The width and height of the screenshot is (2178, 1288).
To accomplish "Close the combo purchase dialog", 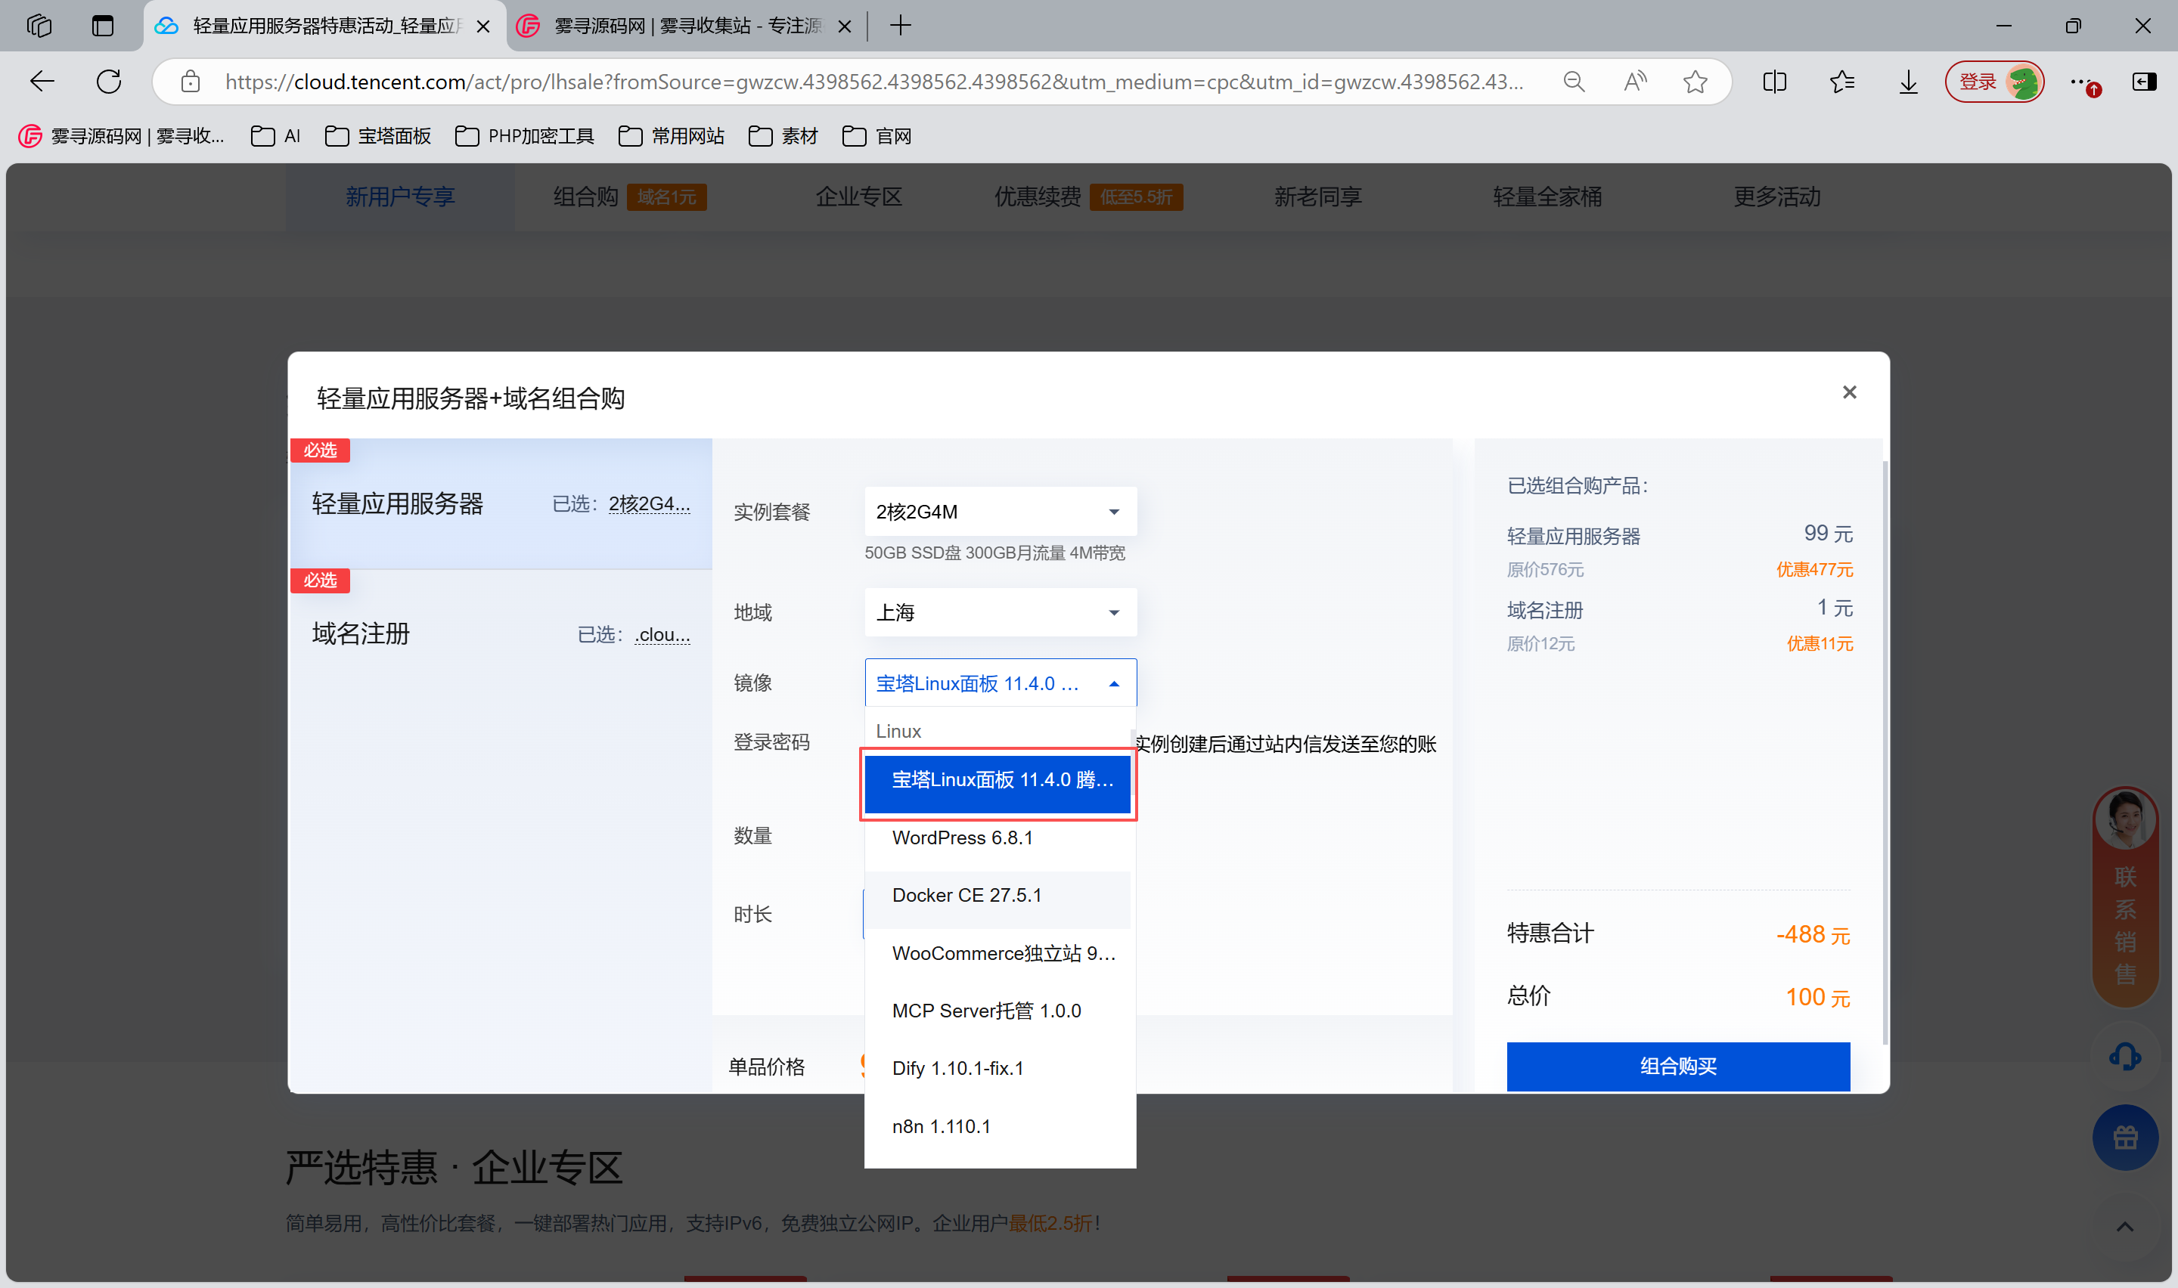I will 1849,392.
